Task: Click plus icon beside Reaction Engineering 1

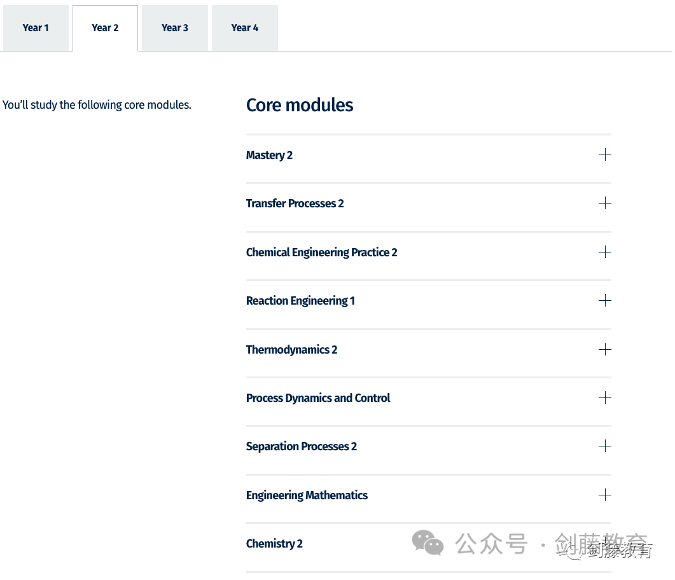Action: coord(605,300)
